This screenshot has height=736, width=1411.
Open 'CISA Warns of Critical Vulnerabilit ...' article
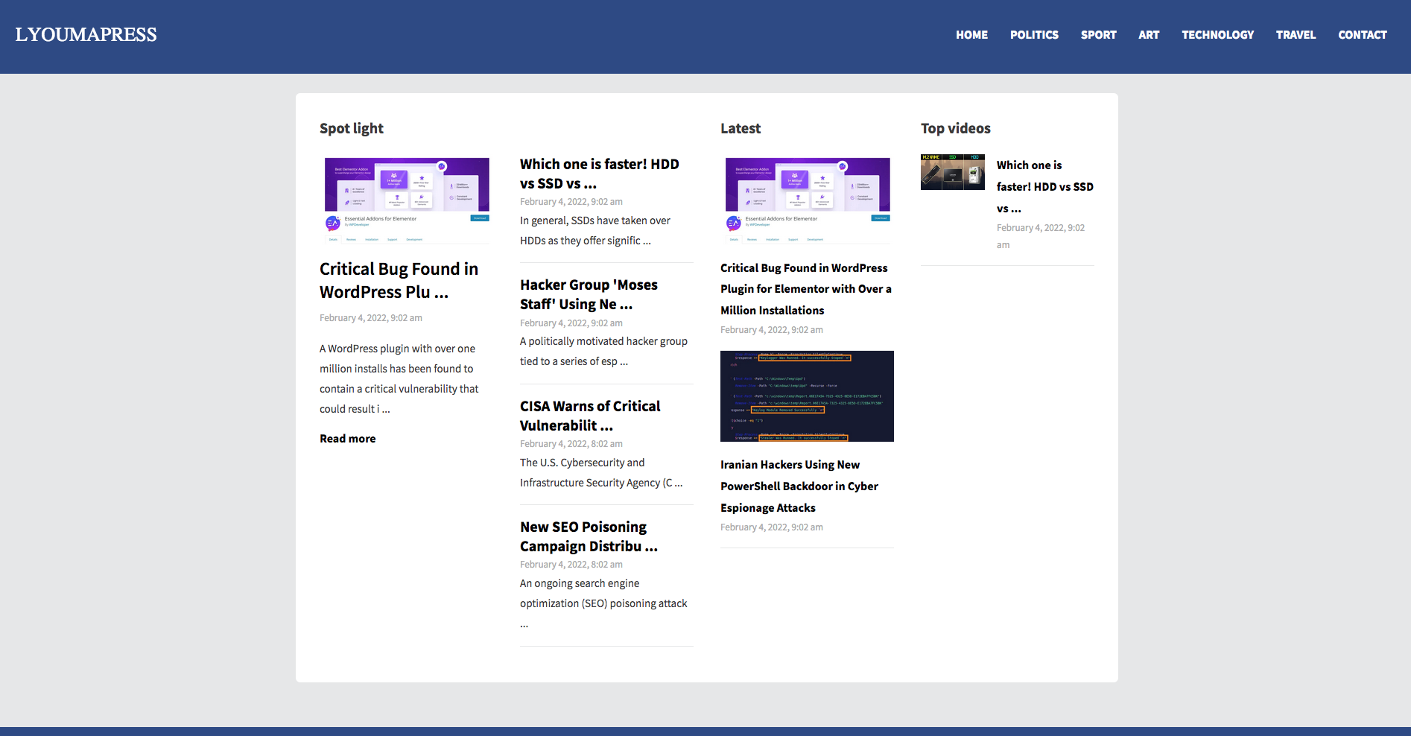tap(590, 416)
